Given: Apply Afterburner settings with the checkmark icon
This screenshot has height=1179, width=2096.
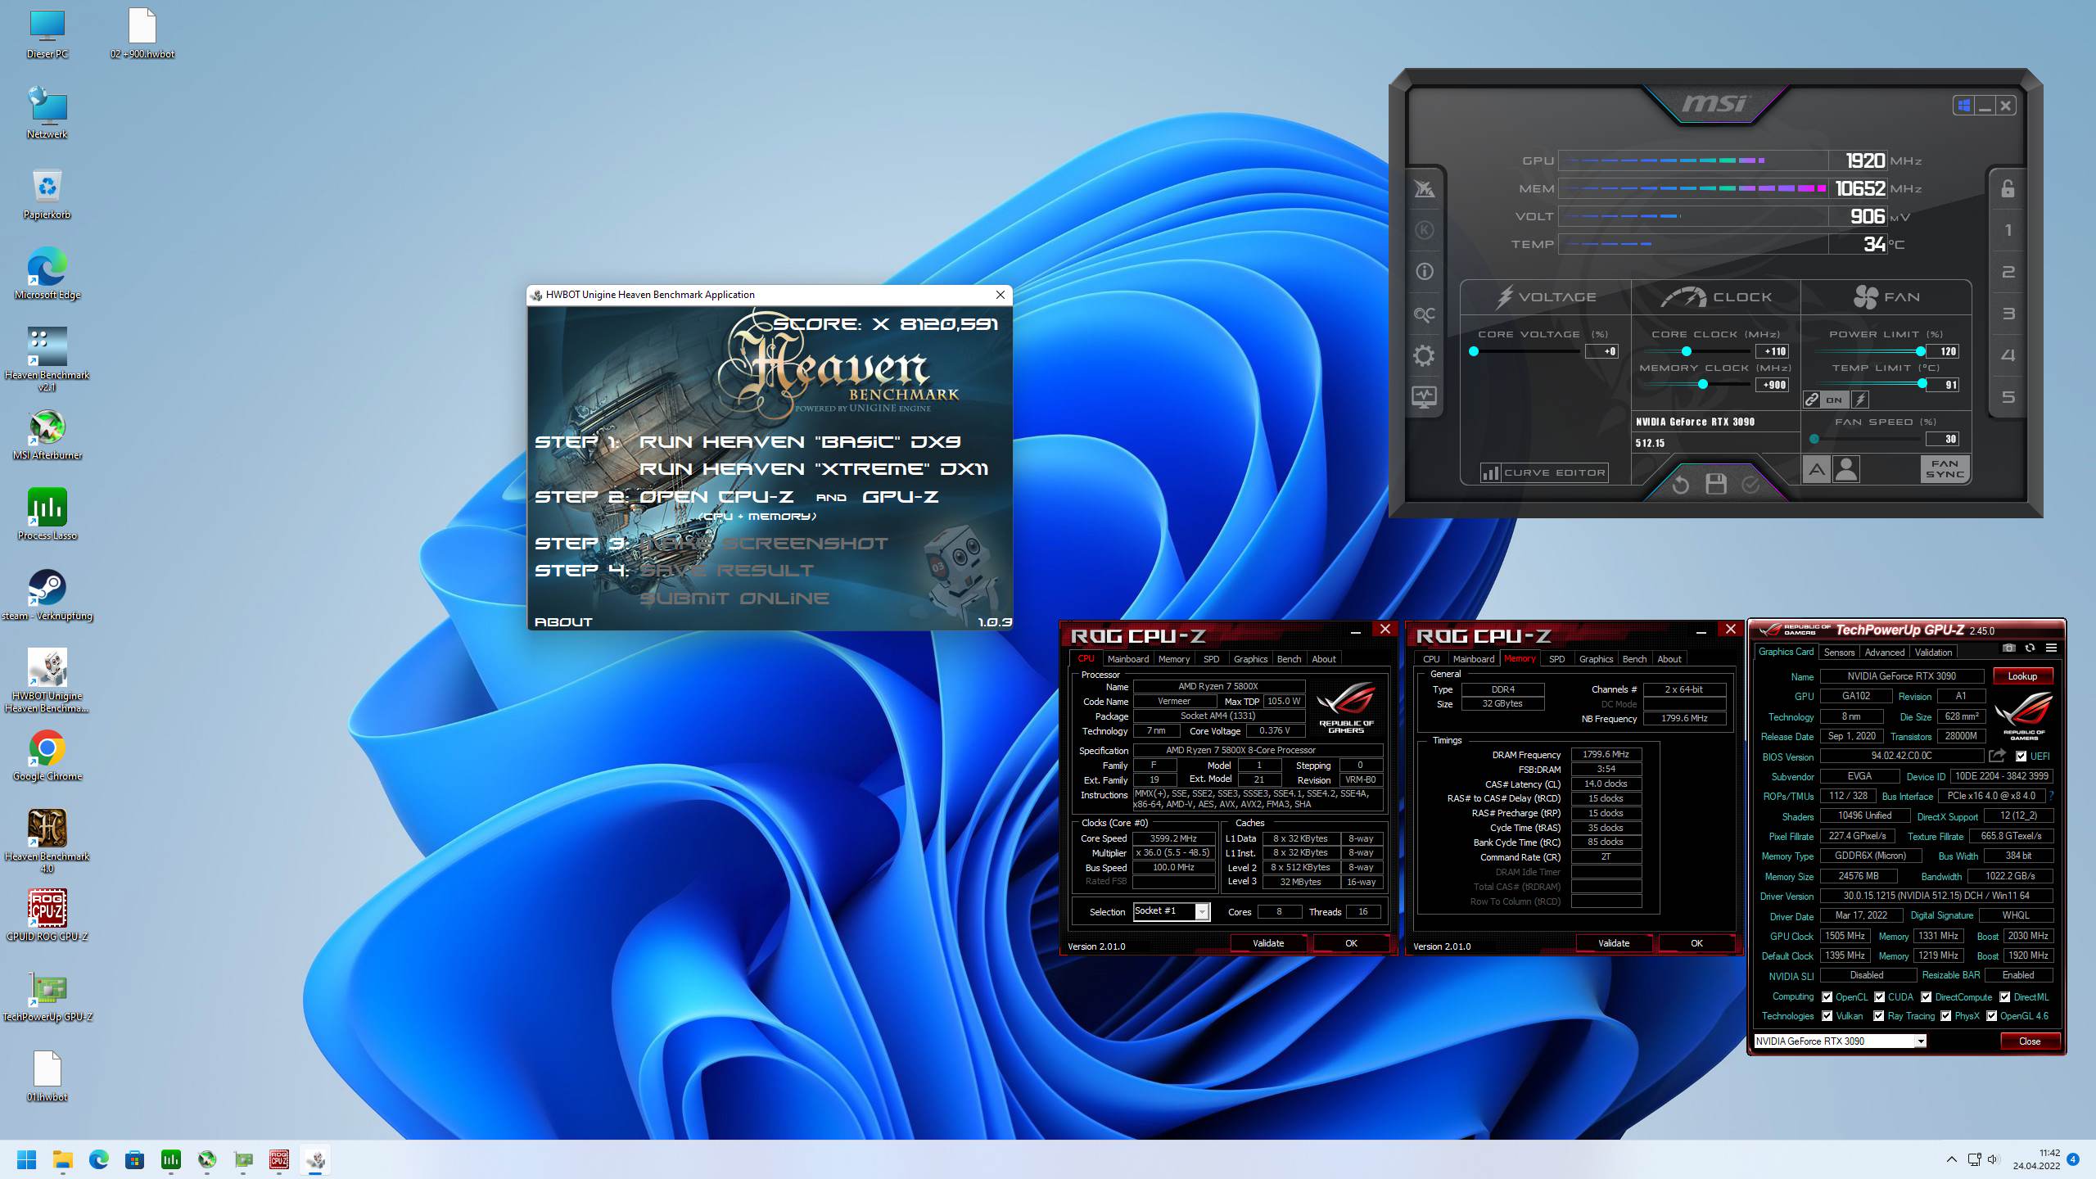Looking at the screenshot, I should point(1750,485).
